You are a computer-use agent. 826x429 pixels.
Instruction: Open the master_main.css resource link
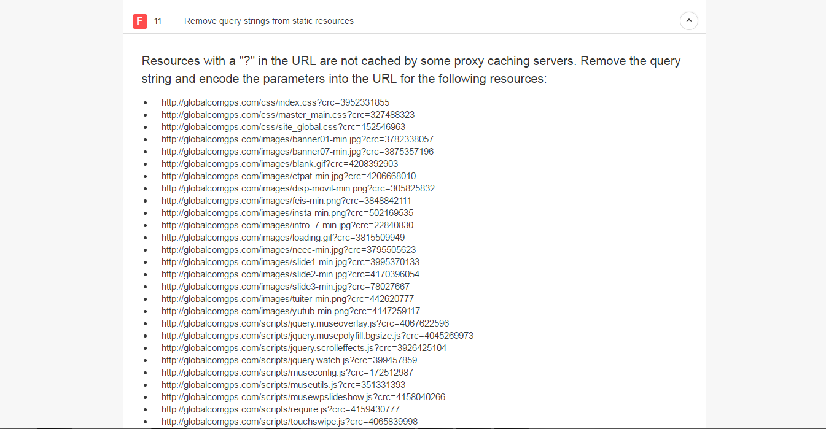(288, 115)
